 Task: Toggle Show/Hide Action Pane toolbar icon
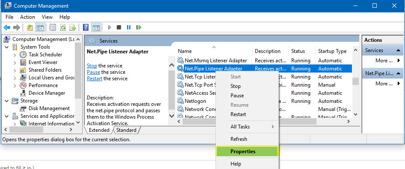(x=96, y=27)
